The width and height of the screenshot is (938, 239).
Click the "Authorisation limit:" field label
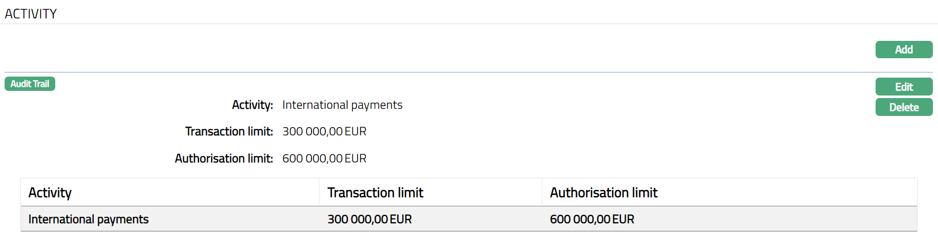[224, 158]
